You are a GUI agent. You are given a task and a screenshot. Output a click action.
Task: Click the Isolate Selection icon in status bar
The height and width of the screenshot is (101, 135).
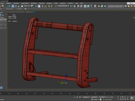[75, 97]
